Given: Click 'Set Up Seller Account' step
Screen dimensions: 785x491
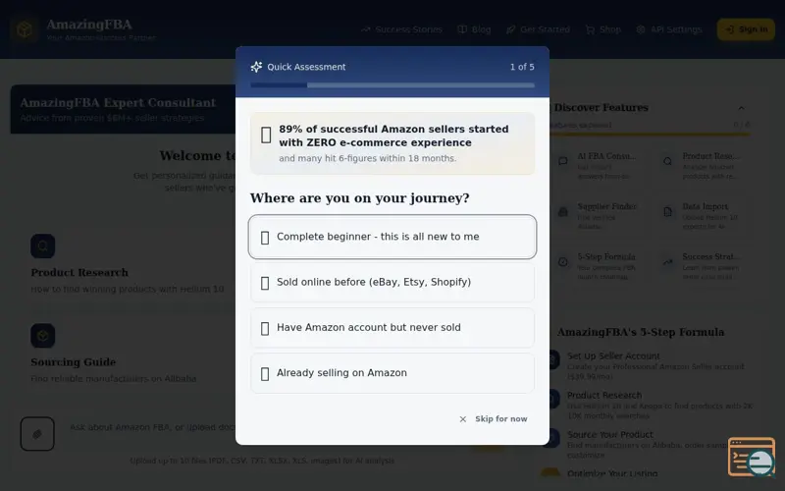Looking at the screenshot, I should point(613,355).
